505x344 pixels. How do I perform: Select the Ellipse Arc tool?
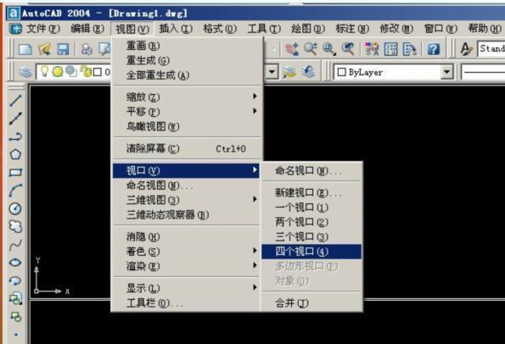coord(15,281)
